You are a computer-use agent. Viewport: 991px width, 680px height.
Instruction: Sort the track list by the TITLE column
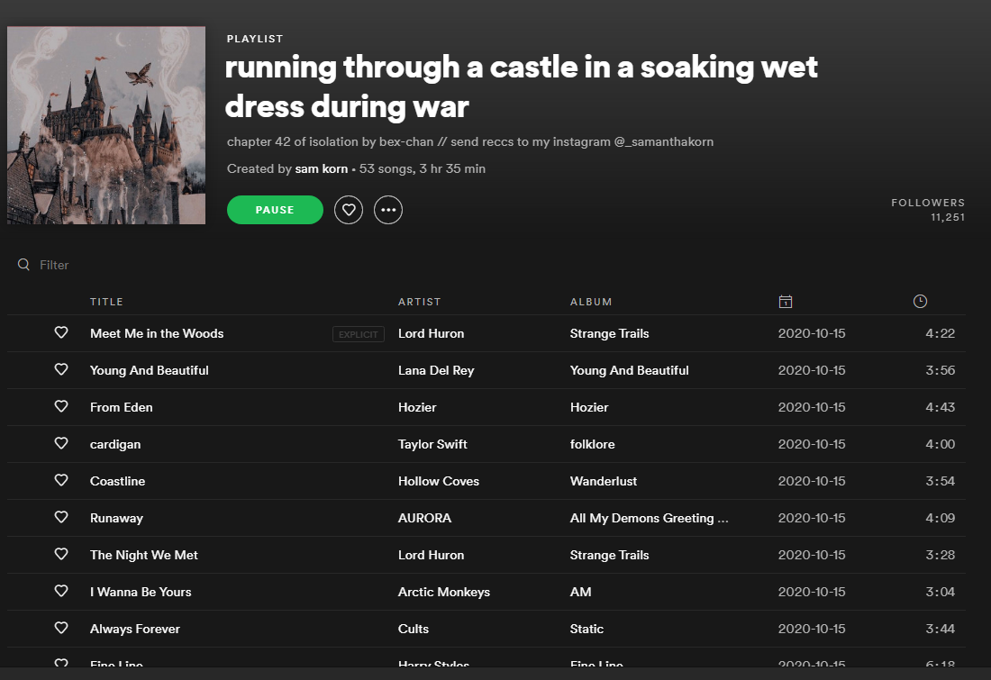coord(106,302)
